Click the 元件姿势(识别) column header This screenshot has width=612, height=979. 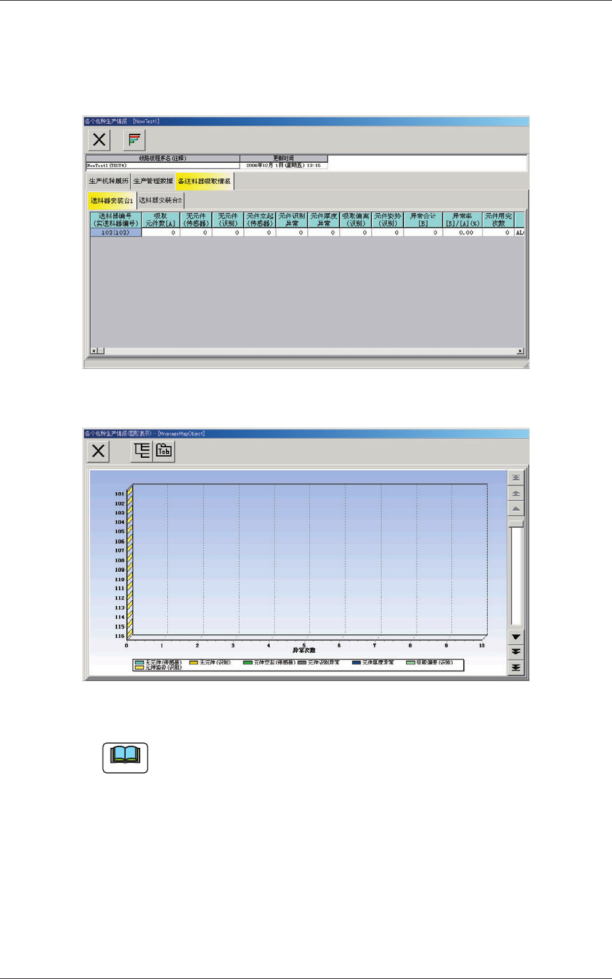click(x=388, y=220)
